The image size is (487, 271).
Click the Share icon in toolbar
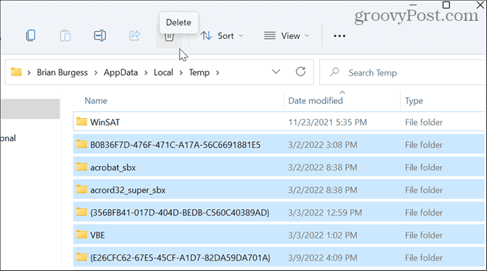tap(134, 35)
